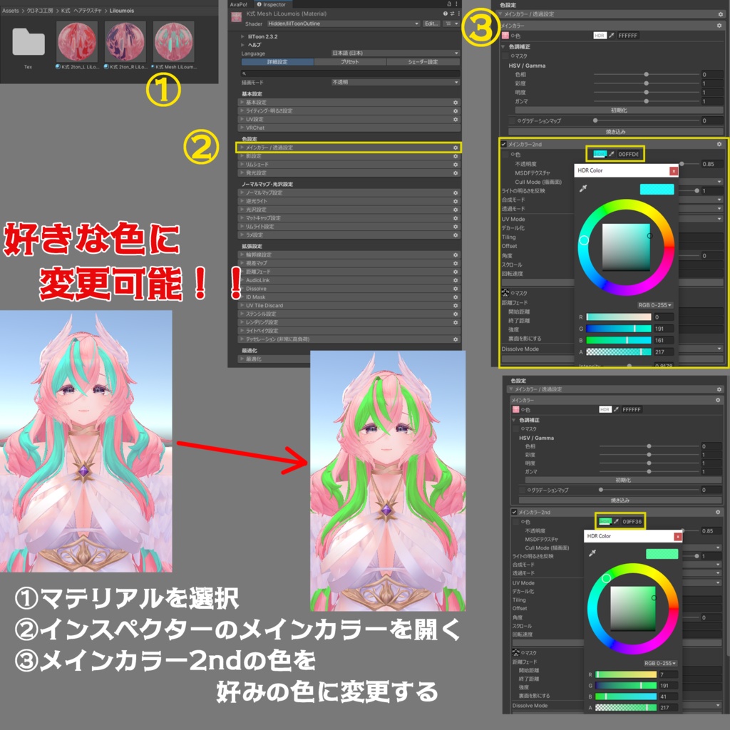Click the gear icon on the テッセレーション row
The image size is (730, 730).
pyautogui.click(x=456, y=339)
